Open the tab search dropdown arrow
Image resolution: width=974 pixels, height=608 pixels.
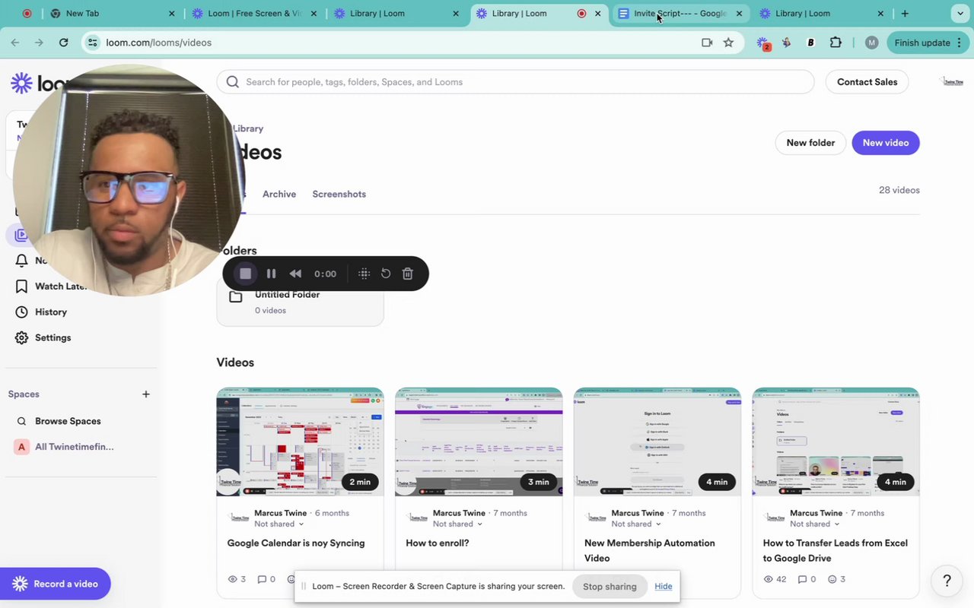tap(960, 14)
